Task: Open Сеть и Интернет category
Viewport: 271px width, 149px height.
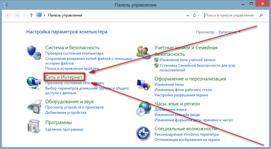Action: 64,77
